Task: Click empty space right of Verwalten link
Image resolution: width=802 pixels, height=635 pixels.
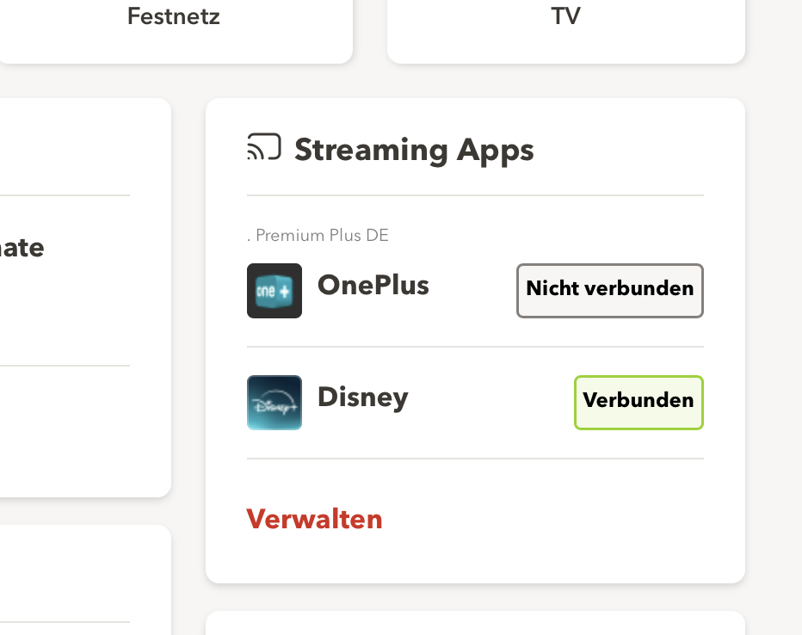Action: tap(551, 519)
